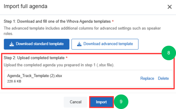Import the uploaded agenda

[101, 102]
